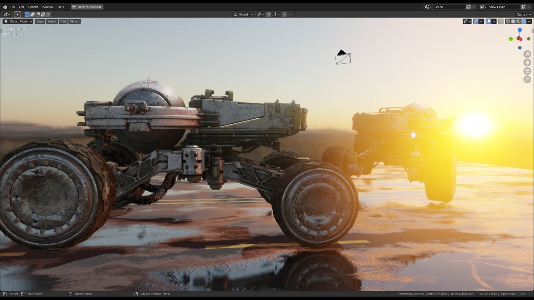The width and height of the screenshot is (534, 300).
Task: Open the viewport View menu button
Action: click(x=40, y=21)
